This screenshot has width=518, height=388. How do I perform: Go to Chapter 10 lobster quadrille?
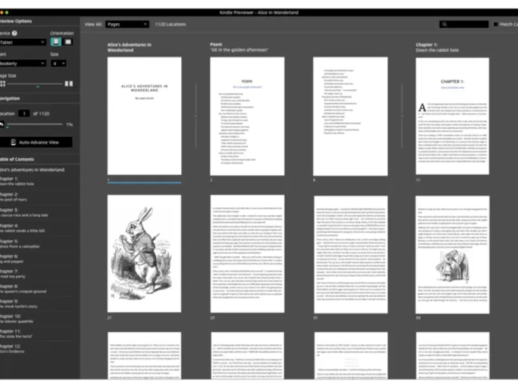point(17,318)
